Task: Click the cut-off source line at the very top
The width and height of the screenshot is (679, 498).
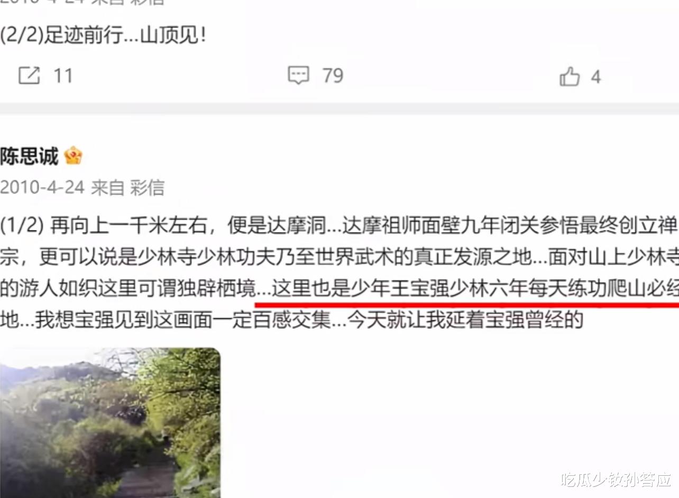Action: [x=82, y=2]
